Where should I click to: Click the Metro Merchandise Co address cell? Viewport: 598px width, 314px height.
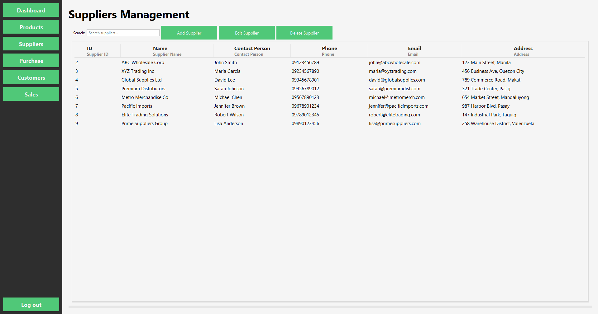tap(495, 97)
